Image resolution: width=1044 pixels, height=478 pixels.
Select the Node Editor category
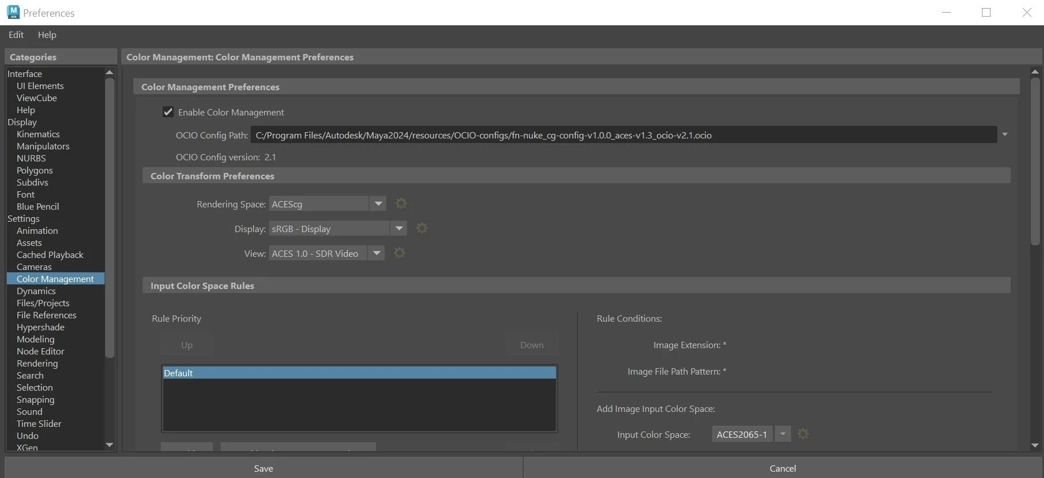[x=40, y=351]
